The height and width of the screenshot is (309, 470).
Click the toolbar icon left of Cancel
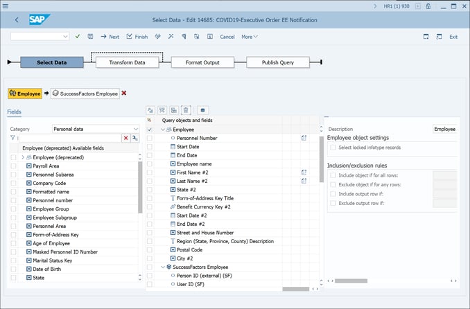click(210, 36)
